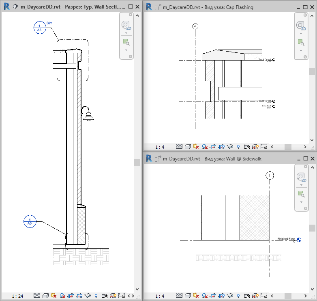Open Temporary Hide/Isolate in Cap Flashing view
Image resolution: width=317 pixels, height=301 pixels.
[x=230, y=147]
